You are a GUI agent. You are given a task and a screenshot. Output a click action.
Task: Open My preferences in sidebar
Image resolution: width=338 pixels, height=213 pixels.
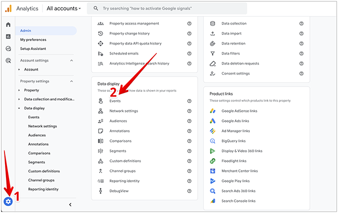[x=33, y=40]
